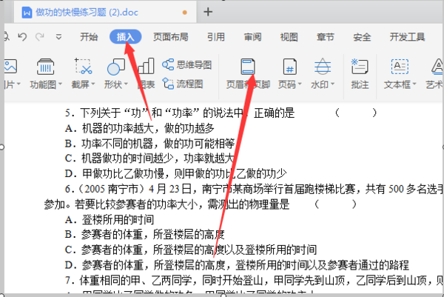Click the 页码 page number icon
This screenshot has height=297, width=444.
290,67
